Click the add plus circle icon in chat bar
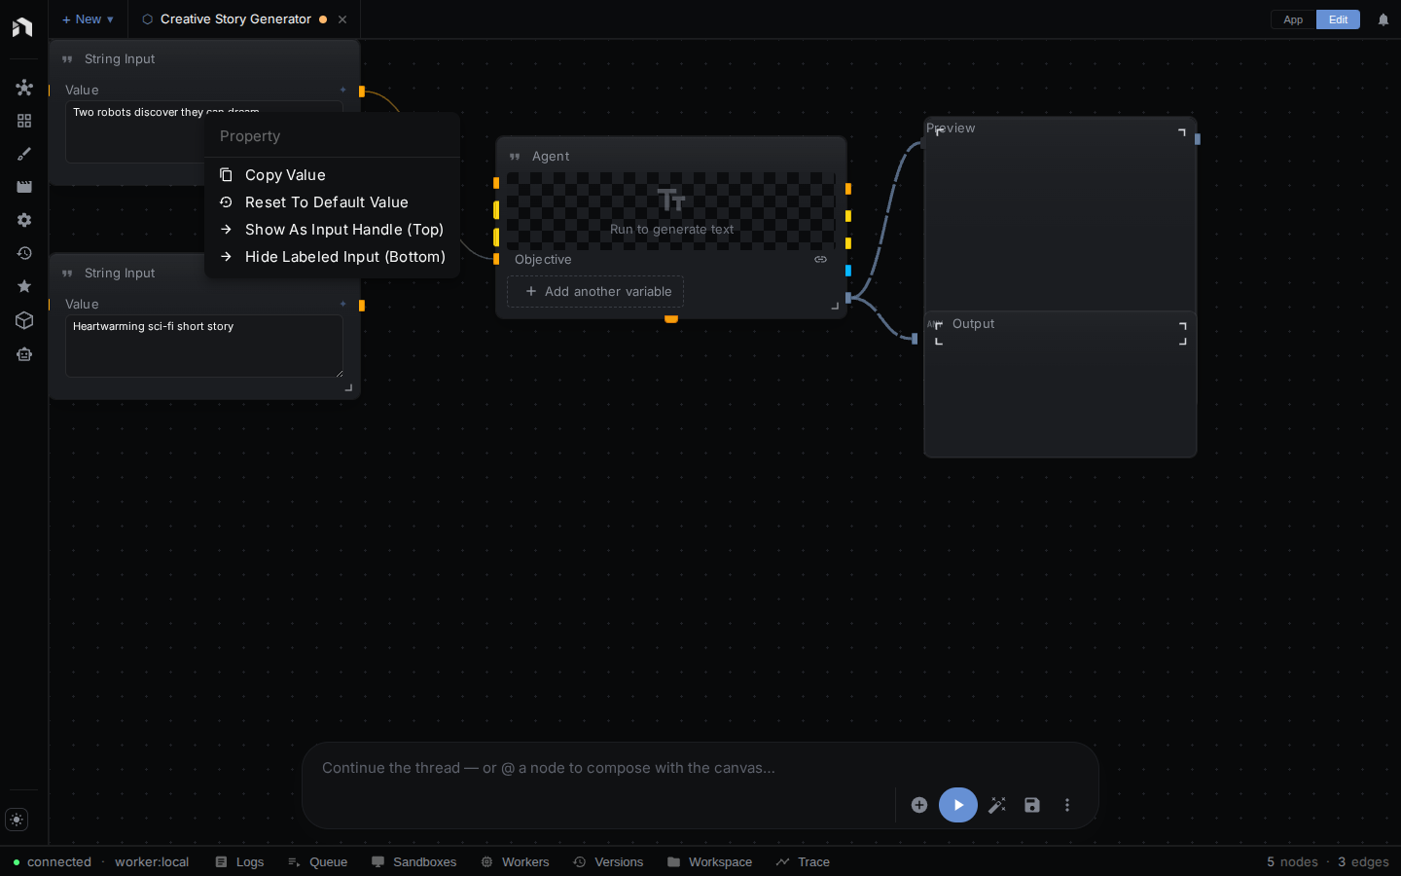 [x=919, y=805]
